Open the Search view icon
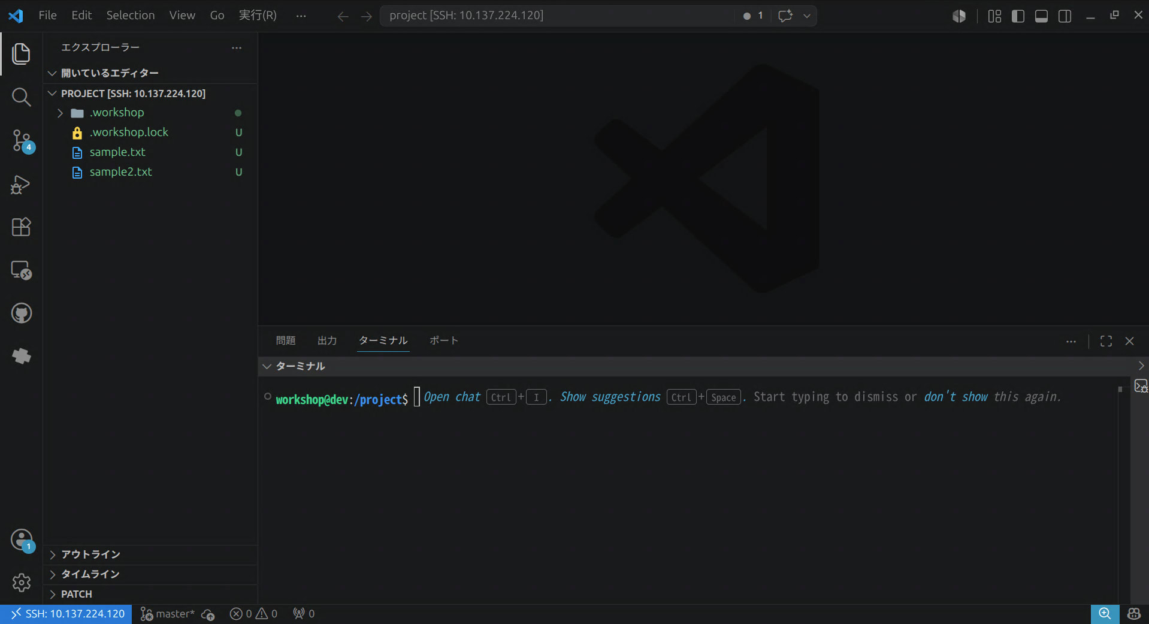This screenshot has width=1149, height=624. pyautogui.click(x=21, y=97)
